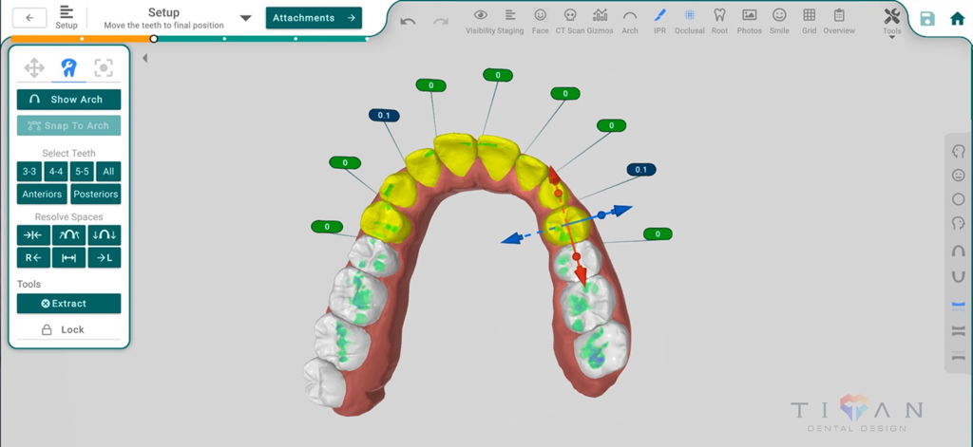Click the redo arrow
Image resolution: width=973 pixels, height=447 pixels.
pos(441,22)
